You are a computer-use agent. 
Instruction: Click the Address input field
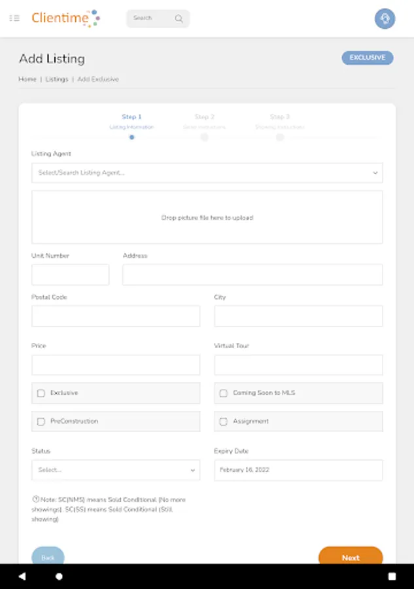(x=252, y=275)
